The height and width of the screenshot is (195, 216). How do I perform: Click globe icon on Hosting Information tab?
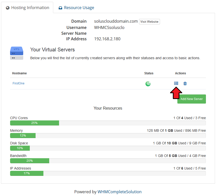(8, 8)
